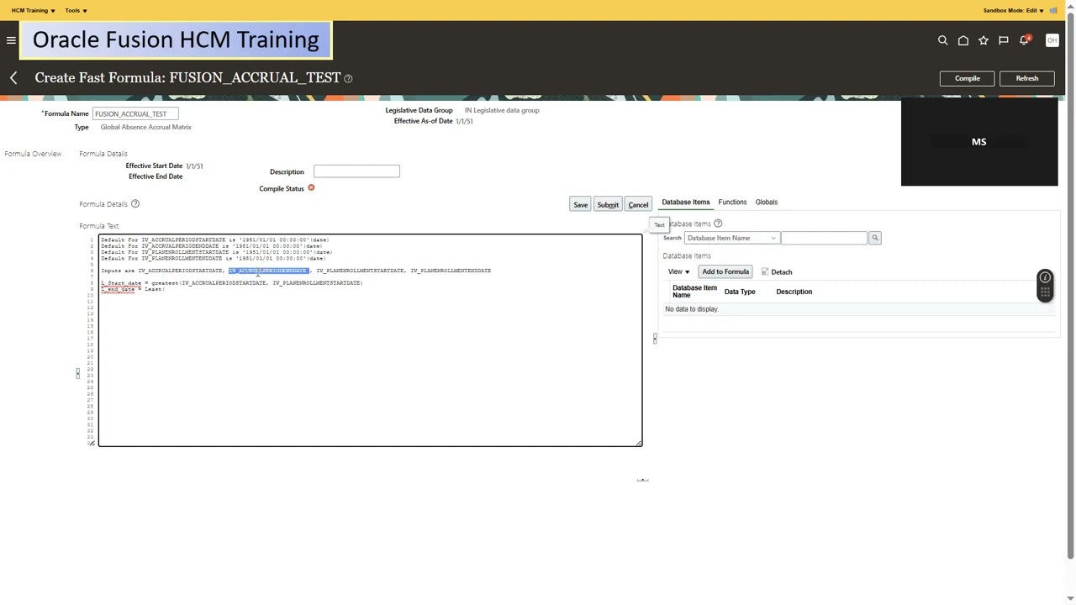Open help icon beside Database Items heading
The height and width of the screenshot is (605, 1076).
[718, 224]
